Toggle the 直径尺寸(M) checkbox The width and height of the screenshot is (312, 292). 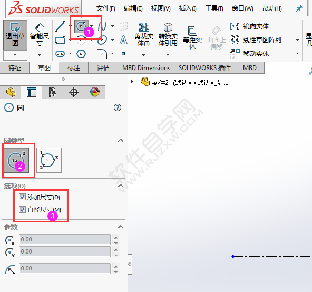point(22,209)
